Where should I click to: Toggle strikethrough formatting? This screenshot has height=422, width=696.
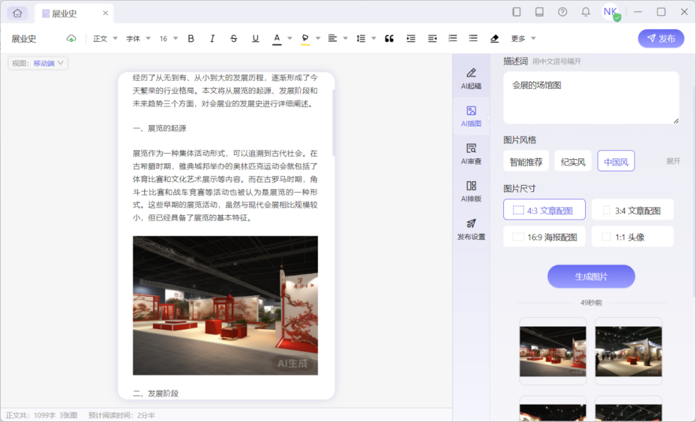pos(234,39)
